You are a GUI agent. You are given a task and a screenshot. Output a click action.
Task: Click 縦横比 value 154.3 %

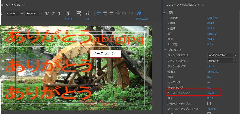pos(212,72)
